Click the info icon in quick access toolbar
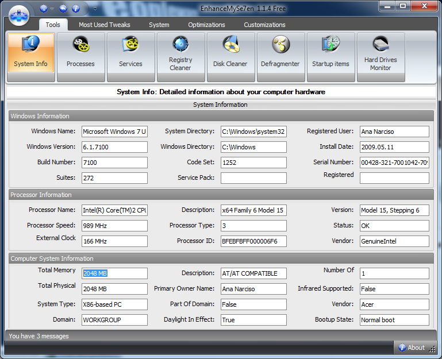 coord(75,9)
